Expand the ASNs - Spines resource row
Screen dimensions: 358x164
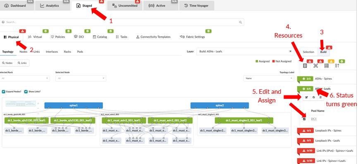point(323,78)
